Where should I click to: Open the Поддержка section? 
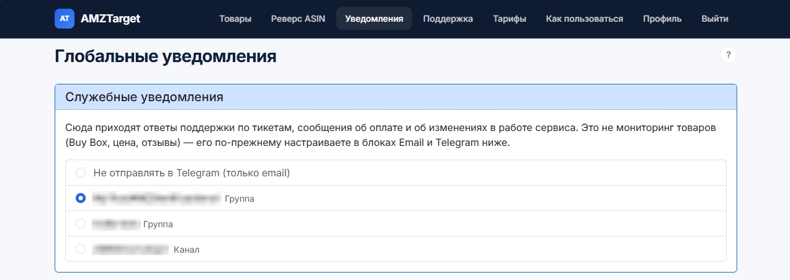coord(448,19)
